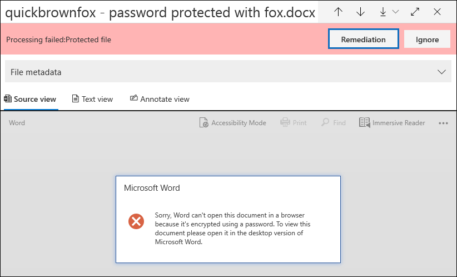Close the document viewer panel
457x277 pixels.
point(437,12)
